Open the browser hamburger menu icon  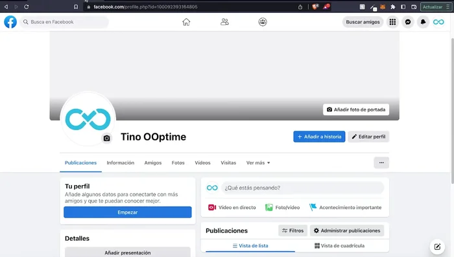[x=448, y=6]
